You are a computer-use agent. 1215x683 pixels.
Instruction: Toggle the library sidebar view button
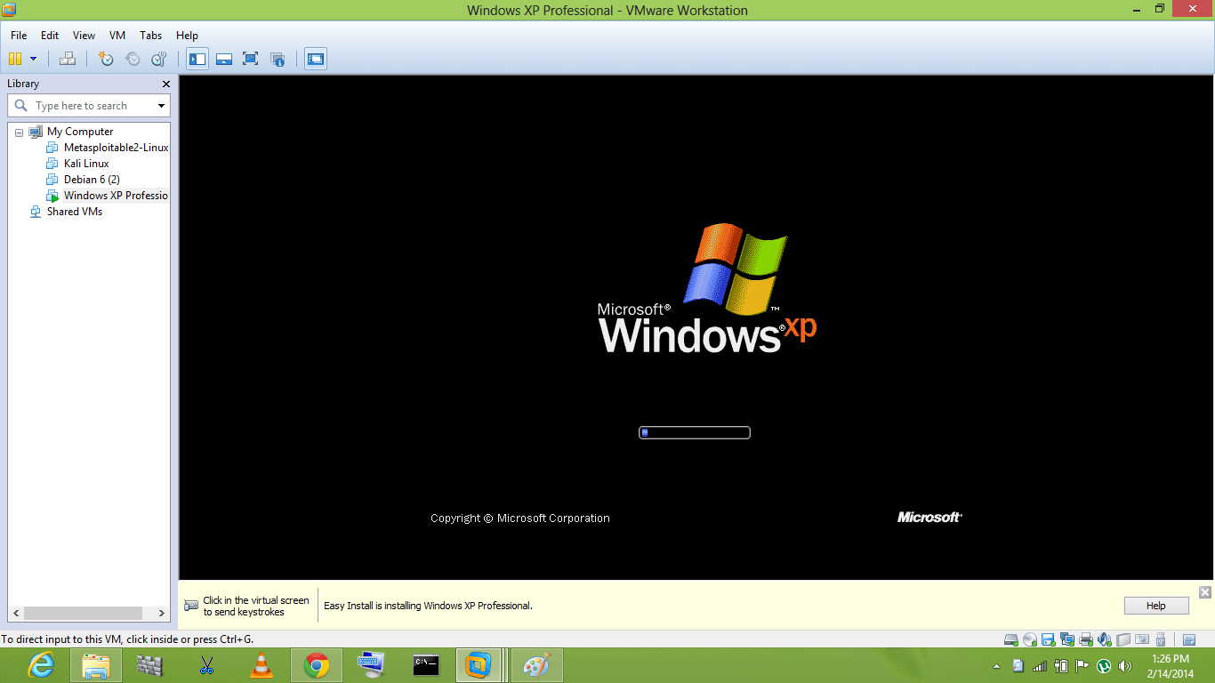(197, 59)
